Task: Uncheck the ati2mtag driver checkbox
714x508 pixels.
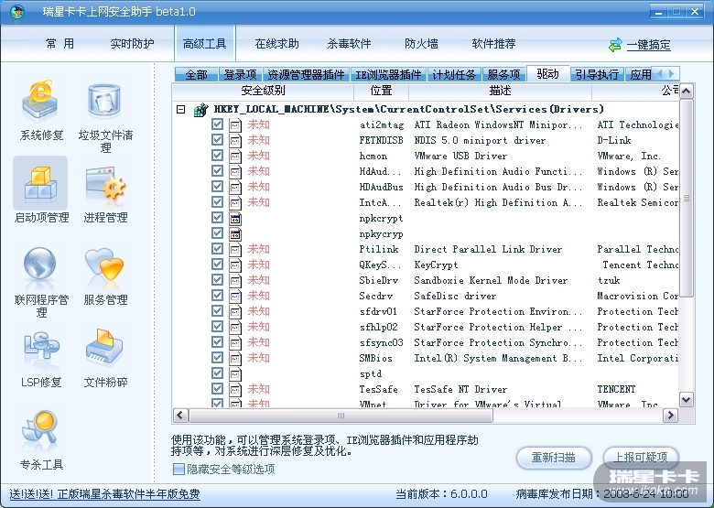Action: [x=217, y=124]
